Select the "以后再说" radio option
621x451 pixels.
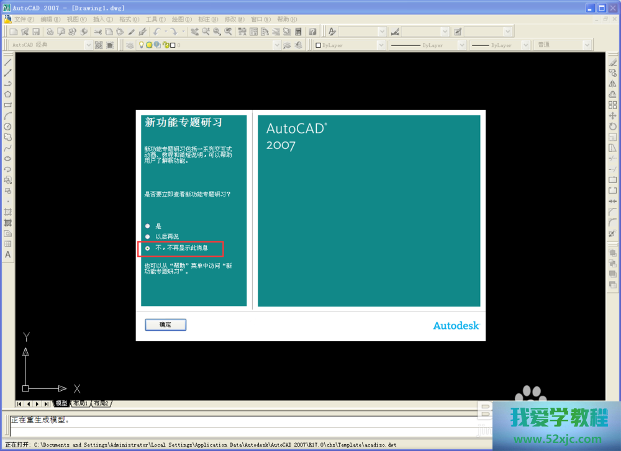pos(148,237)
